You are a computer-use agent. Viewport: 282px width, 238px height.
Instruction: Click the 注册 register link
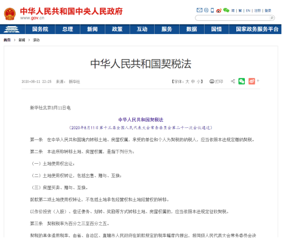pyautogui.click(x=258, y=10)
